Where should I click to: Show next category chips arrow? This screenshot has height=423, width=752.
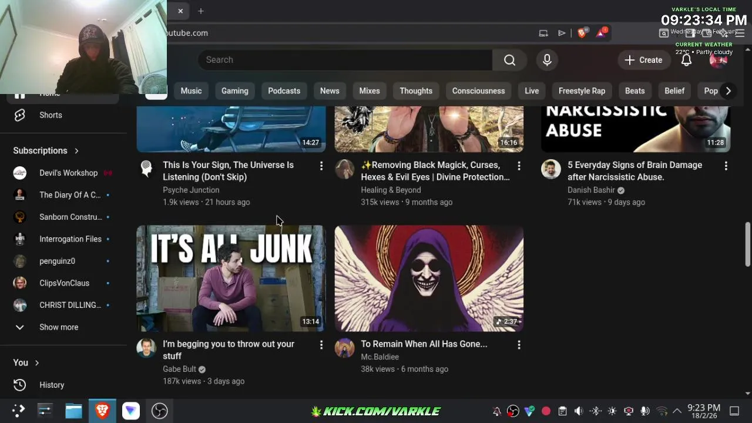click(x=728, y=91)
